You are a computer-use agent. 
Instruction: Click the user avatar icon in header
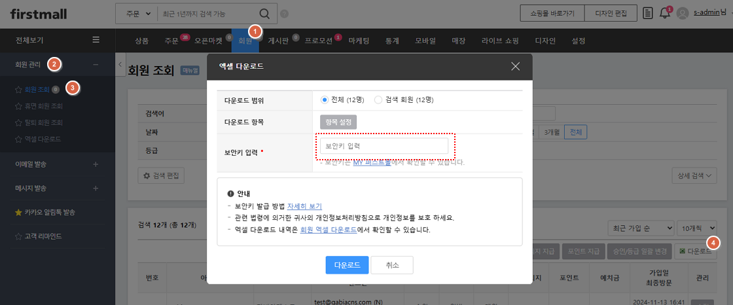[x=683, y=13]
